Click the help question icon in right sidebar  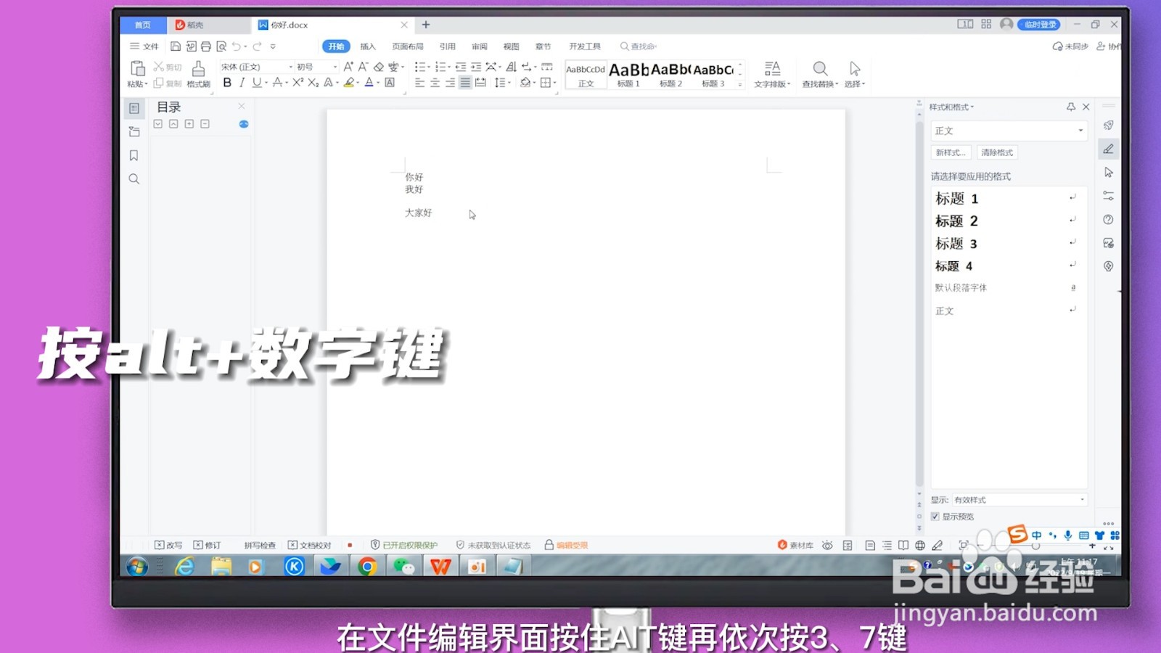tap(1108, 220)
